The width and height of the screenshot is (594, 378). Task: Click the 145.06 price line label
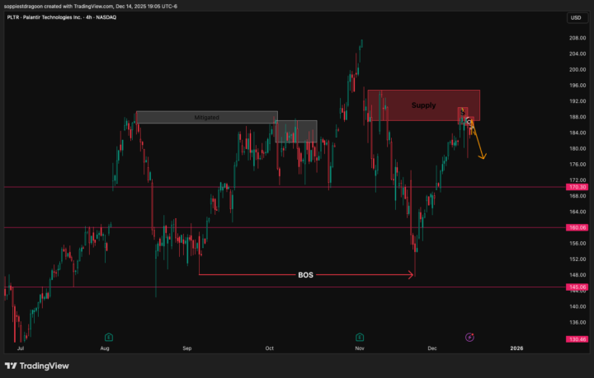(577, 287)
